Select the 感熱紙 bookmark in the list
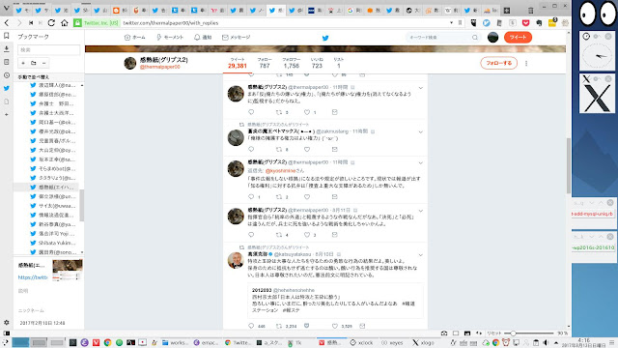Image resolution: width=618 pixels, height=348 pixels. coord(52,187)
